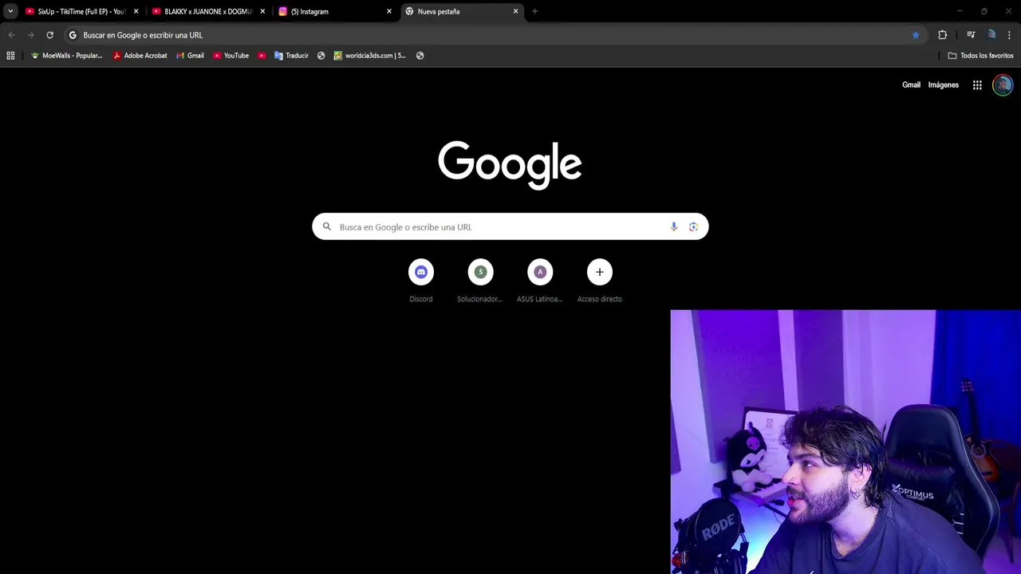Screen dimensions: 1021x574
Task: Open the MoeWalls bookmark
Action: coord(66,56)
